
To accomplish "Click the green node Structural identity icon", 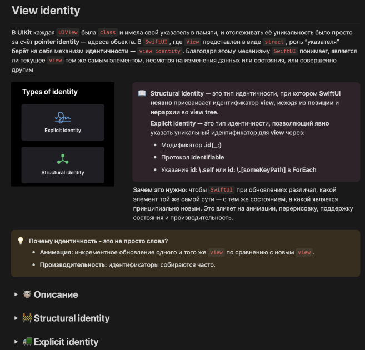I will 63,159.
